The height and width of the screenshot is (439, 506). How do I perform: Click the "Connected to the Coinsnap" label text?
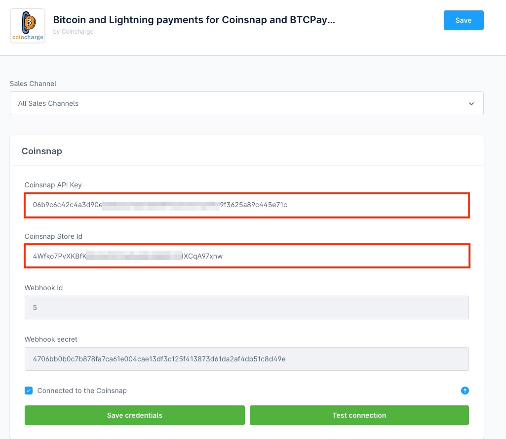82,391
